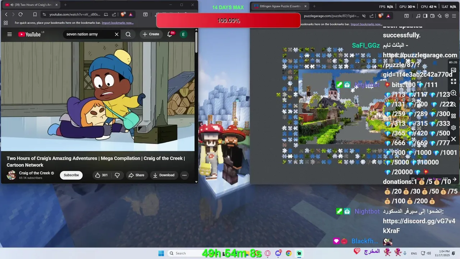Go back in YouTube browser window
Viewport: 460px width, 259px height.
click(6, 14)
